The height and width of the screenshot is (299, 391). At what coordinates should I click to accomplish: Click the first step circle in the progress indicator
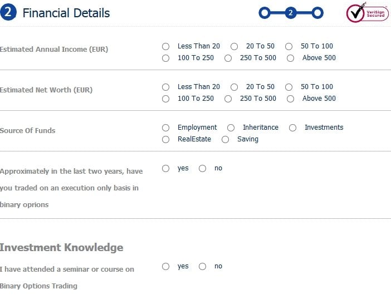265,13
